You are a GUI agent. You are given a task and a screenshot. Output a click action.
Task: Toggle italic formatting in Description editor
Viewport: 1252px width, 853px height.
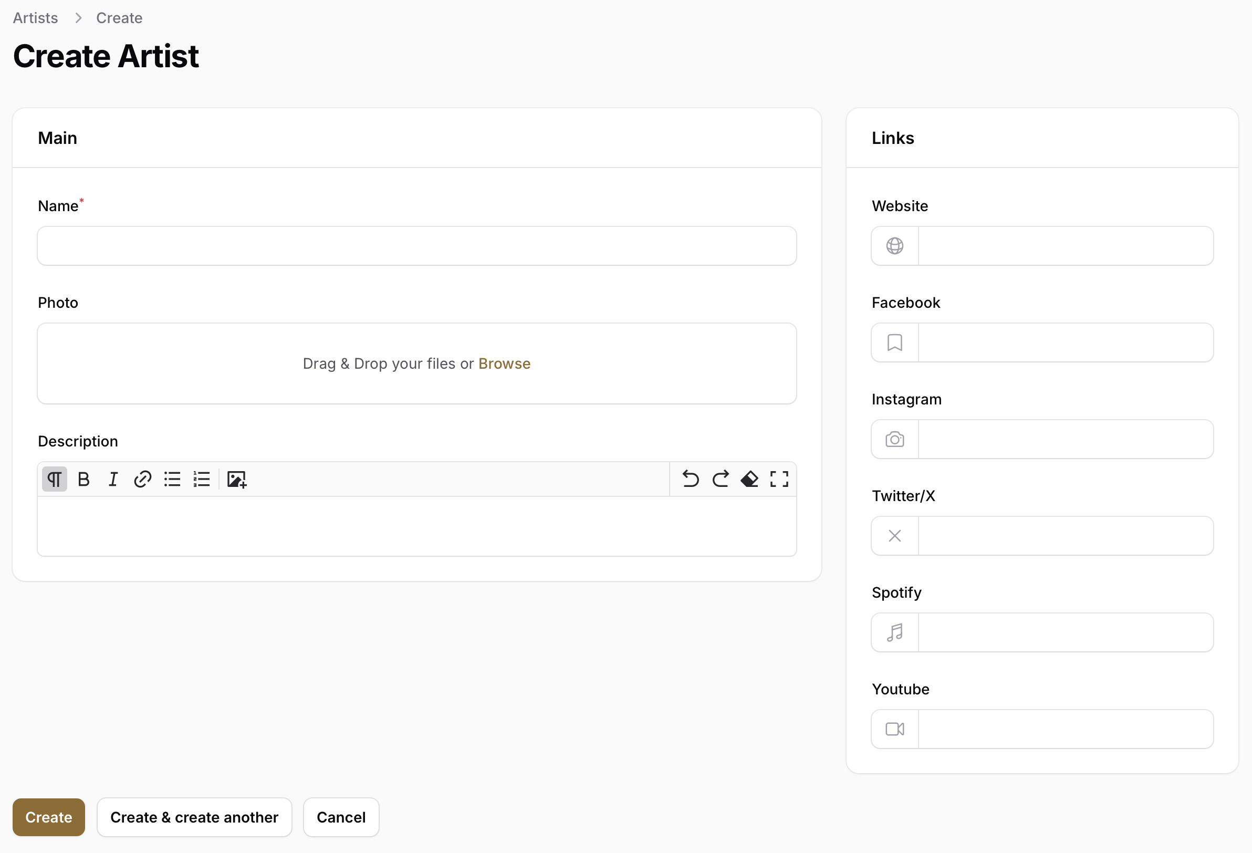coord(113,479)
